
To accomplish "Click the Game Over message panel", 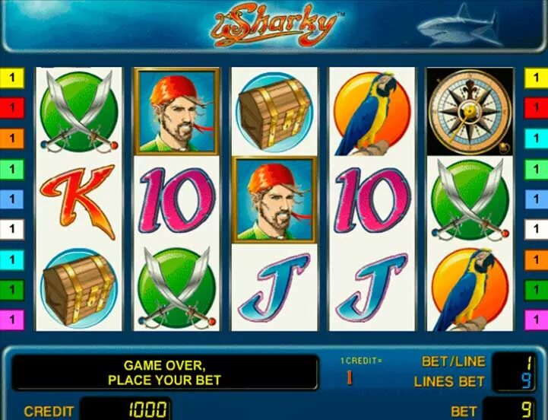I will (x=165, y=372).
